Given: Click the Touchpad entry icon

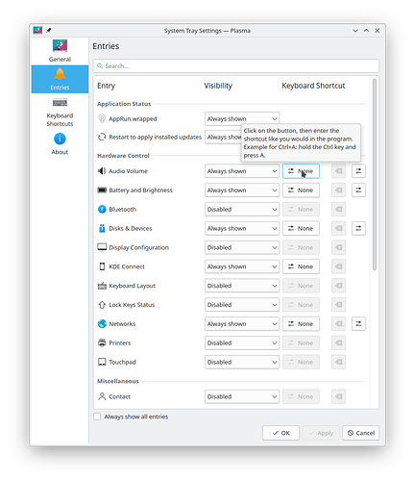Looking at the screenshot, I should pyautogui.click(x=102, y=362).
